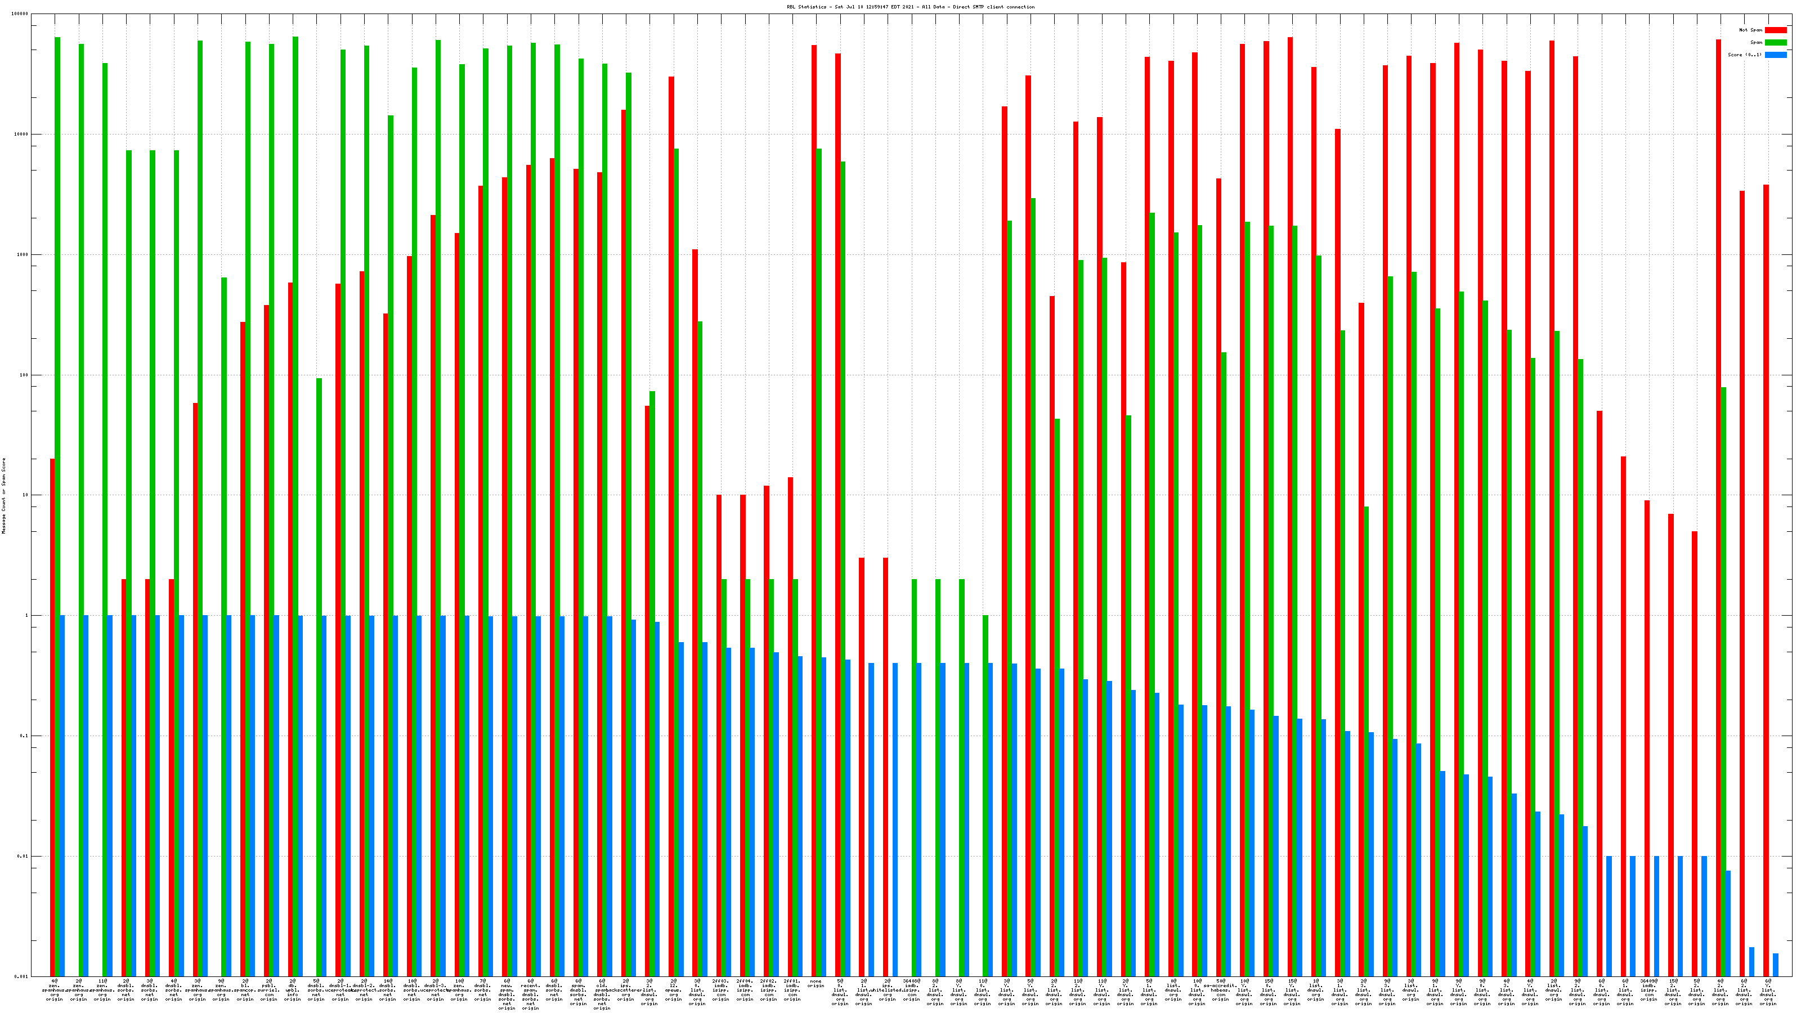Click the blue Score (0..1) legend swatch
The width and height of the screenshot is (1801, 1013).
[x=1775, y=55]
